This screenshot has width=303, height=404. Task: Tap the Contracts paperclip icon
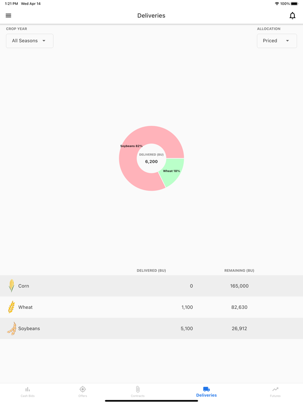point(138,389)
